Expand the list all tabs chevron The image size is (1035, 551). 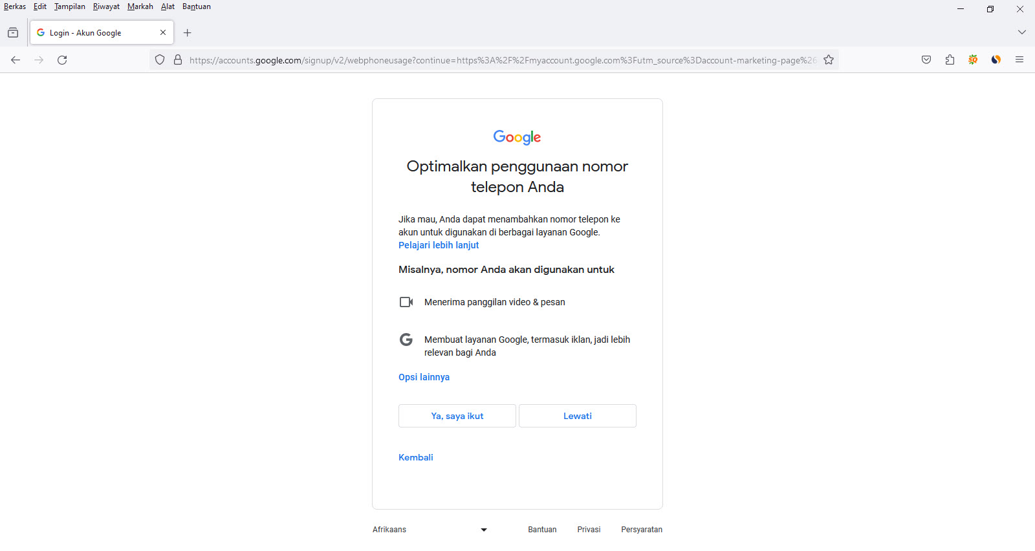pyautogui.click(x=1021, y=32)
